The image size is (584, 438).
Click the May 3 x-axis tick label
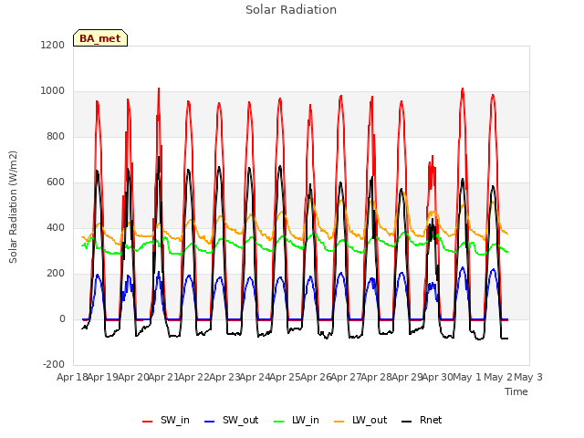click(528, 377)
